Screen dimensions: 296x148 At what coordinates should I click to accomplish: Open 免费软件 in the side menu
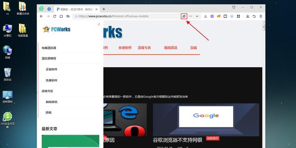coord(51,80)
